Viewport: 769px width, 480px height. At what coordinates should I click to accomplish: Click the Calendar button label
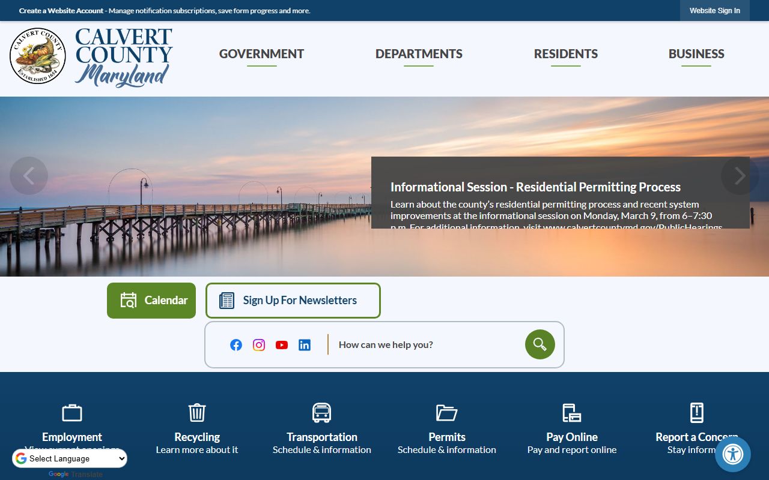click(x=166, y=301)
